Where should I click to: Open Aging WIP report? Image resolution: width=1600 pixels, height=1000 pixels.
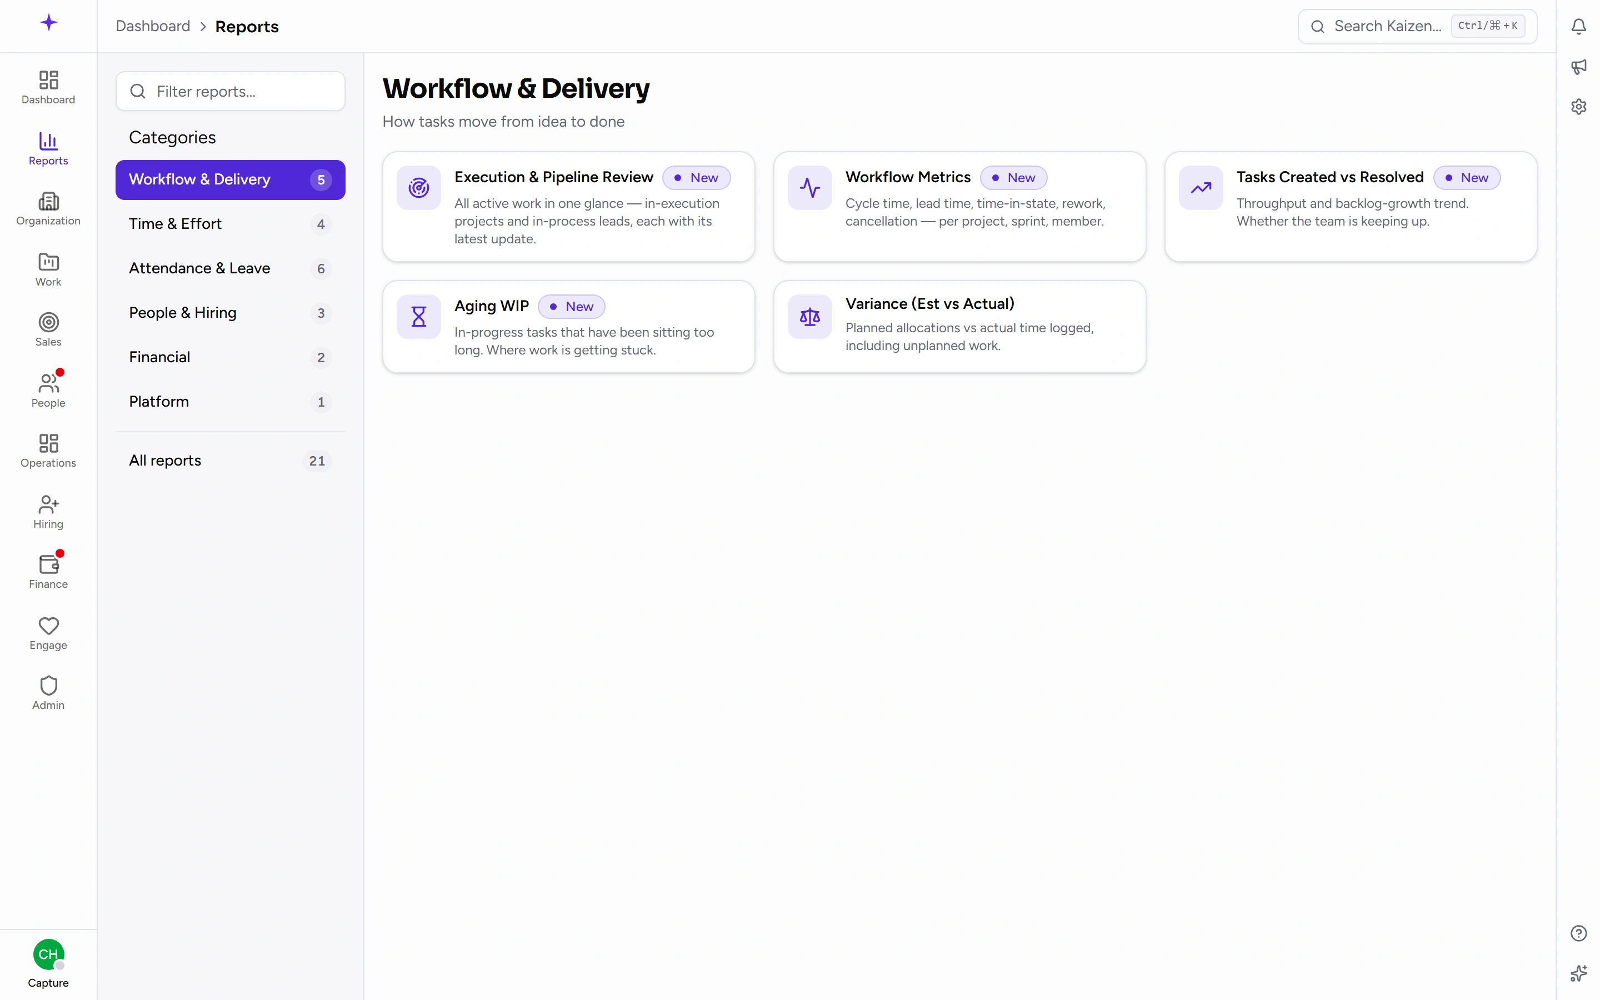[568, 327]
